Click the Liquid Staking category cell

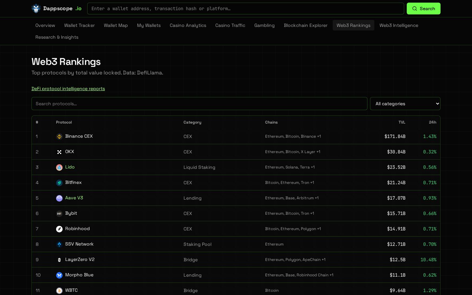199,167
